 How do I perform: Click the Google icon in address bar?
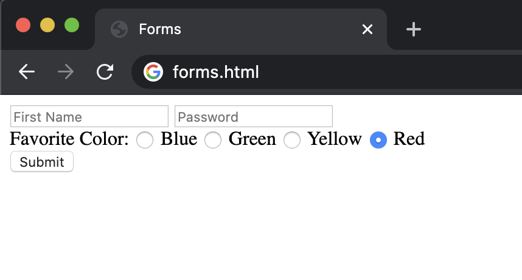(153, 72)
